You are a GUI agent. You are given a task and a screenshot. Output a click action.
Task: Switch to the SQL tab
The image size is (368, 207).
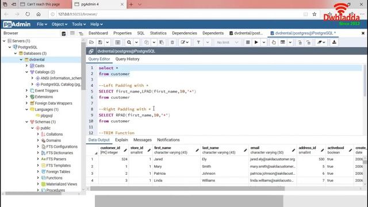click(140, 33)
